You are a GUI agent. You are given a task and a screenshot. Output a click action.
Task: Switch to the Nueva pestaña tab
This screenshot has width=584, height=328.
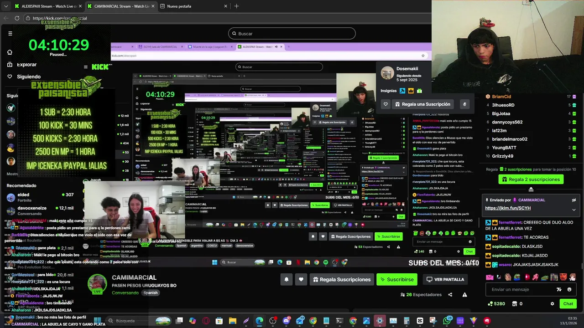tap(194, 6)
